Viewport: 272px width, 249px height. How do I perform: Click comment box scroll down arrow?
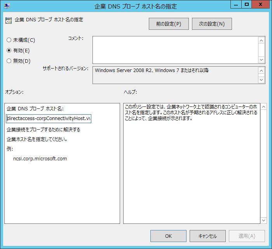pos(262,60)
